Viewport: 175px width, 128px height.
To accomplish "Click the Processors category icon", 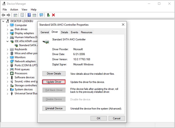I will tap(12, 73).
